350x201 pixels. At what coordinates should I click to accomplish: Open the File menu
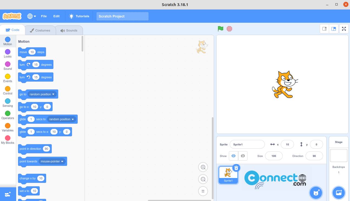coord(44,16)
